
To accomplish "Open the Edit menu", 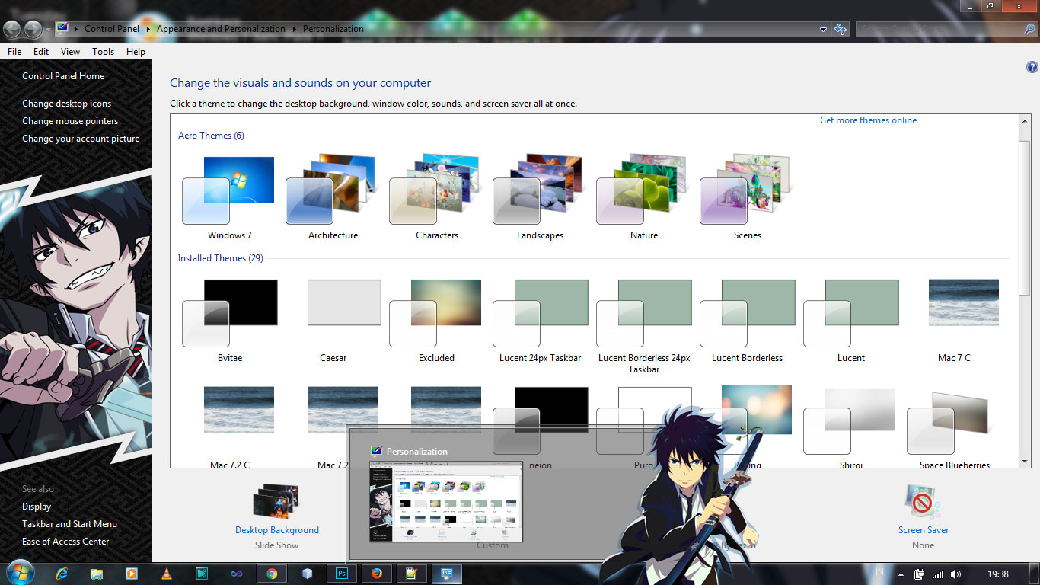I will [x=41, y=52].
